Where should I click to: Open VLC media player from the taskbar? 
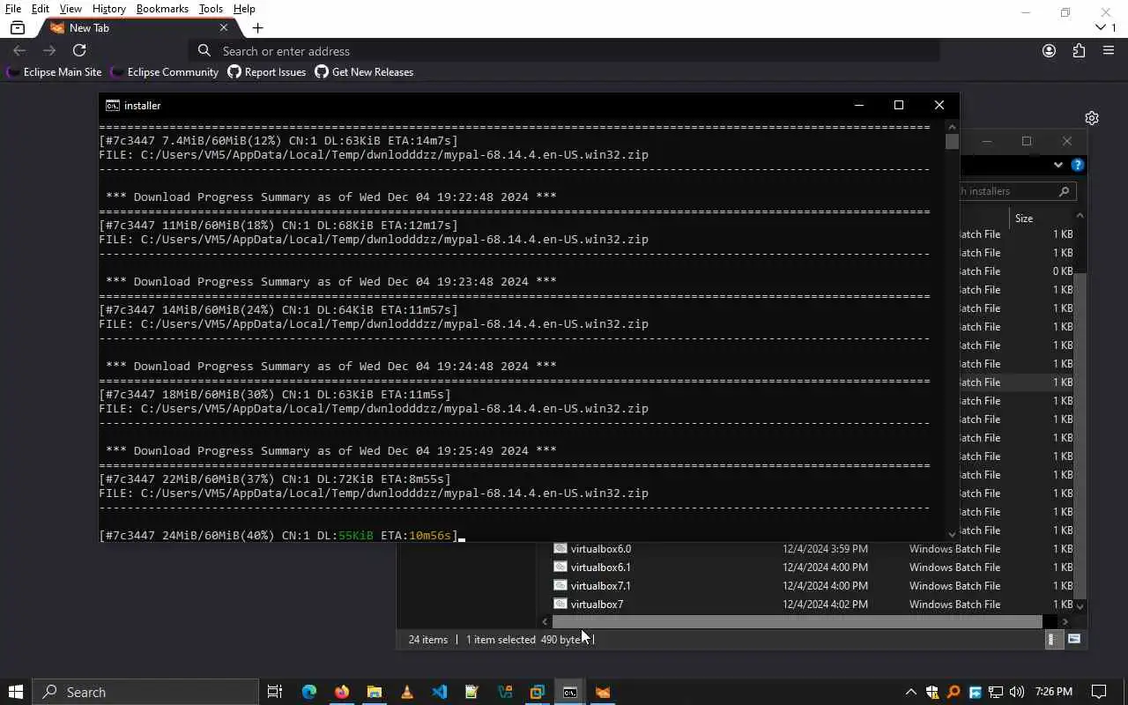pos(407,692)
